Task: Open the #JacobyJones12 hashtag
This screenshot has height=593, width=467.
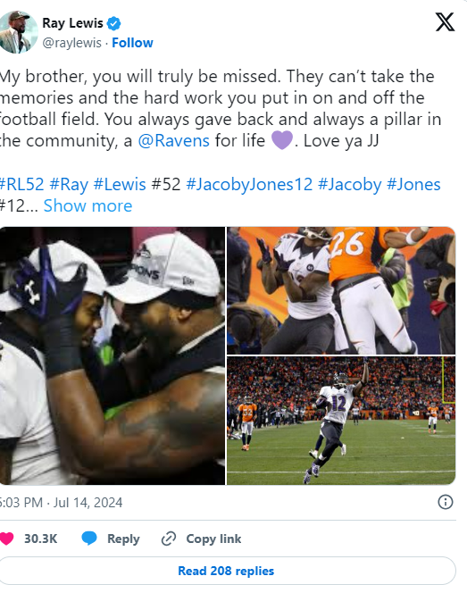Action: tap(249, 185)
